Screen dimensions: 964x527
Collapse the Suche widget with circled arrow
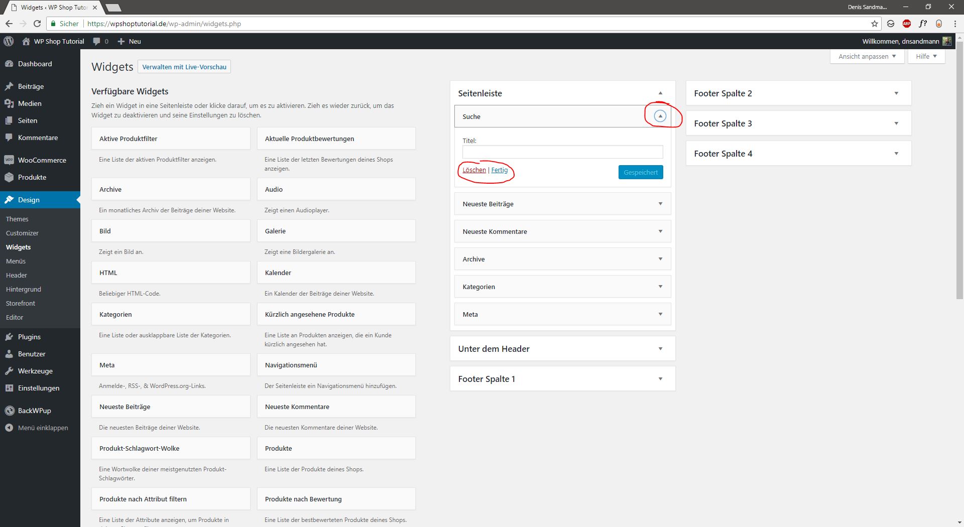pos(660,116)
